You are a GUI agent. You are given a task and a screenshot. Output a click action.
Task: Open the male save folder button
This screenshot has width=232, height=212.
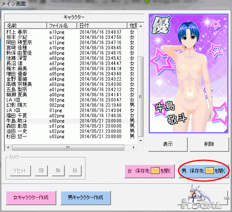coord(204,171)
